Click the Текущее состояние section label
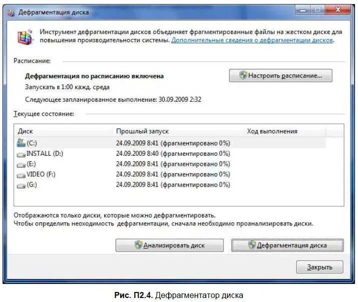The image size is (358, 302). tap(44, 114)
